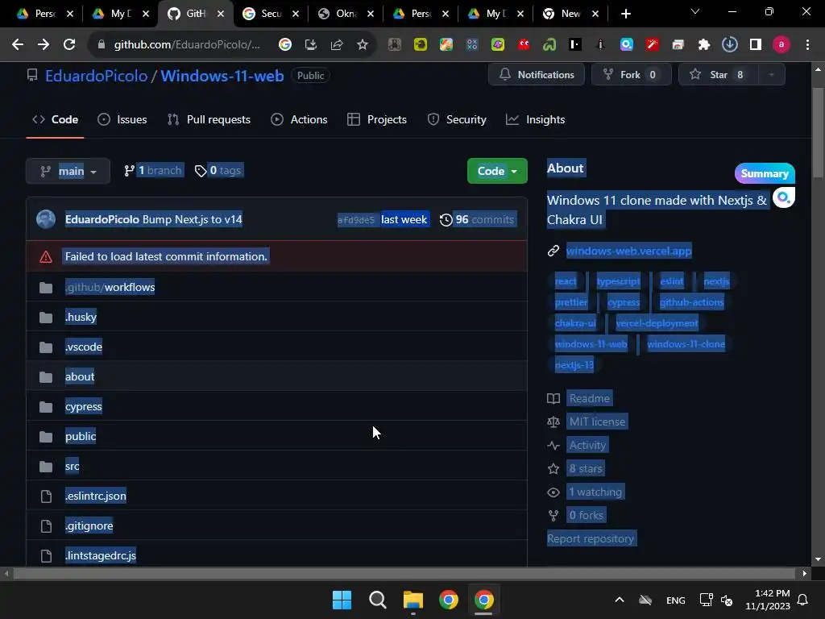The image size is (825, 619).
Task: Fork the Windows-11-web repository
Action: [632, 75]
